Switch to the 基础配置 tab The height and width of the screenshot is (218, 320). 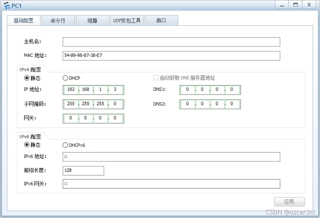(x=24, y=21)
